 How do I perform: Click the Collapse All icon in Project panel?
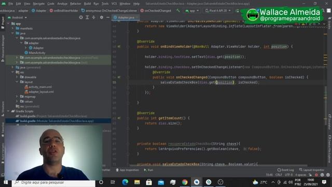(93, 17)
